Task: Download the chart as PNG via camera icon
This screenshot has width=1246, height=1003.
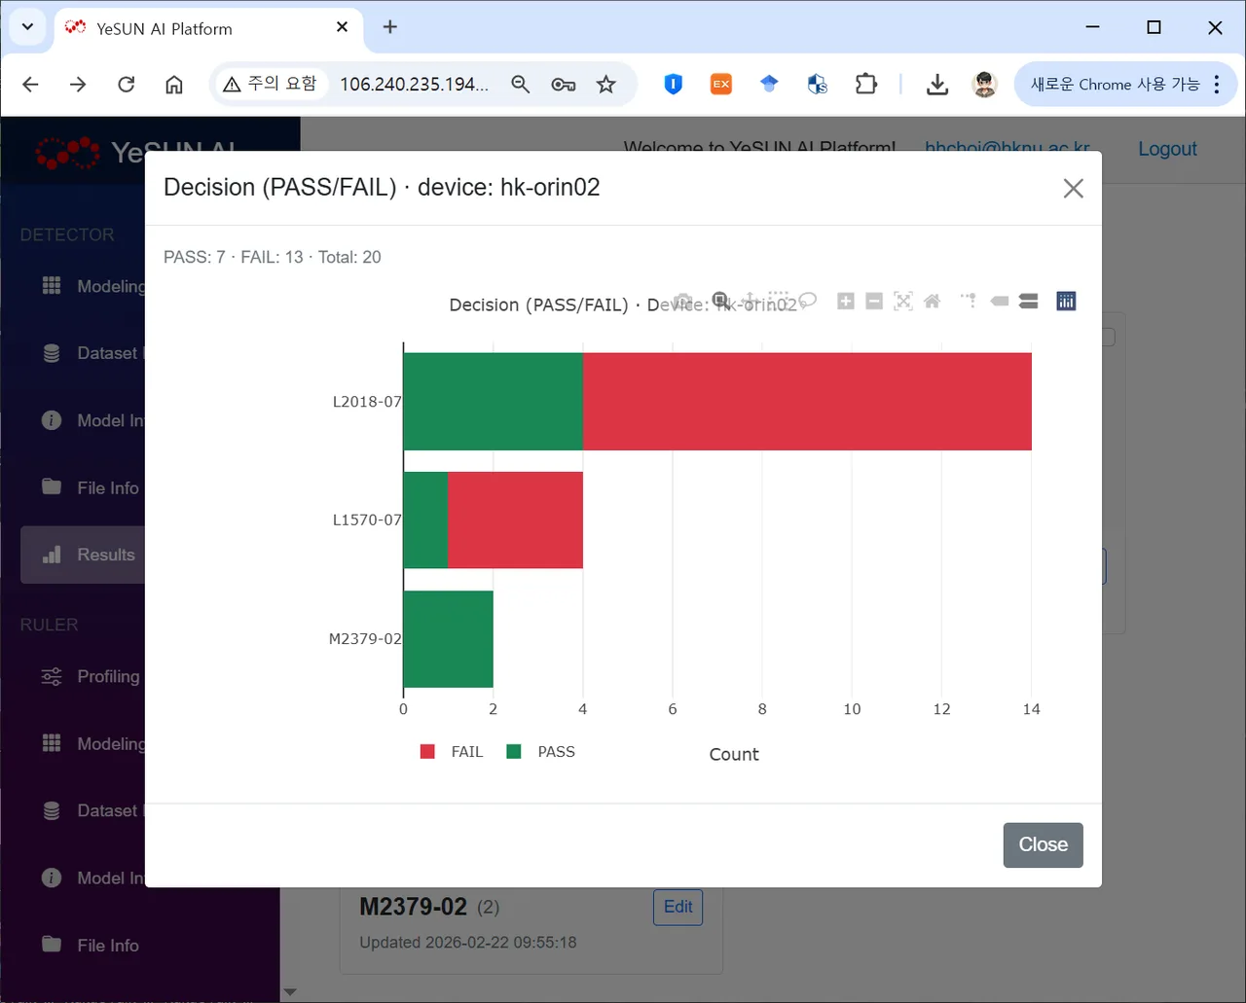Action: (683, 302)
